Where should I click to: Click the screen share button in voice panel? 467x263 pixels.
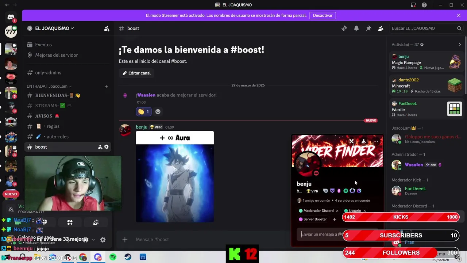(44, 222)
